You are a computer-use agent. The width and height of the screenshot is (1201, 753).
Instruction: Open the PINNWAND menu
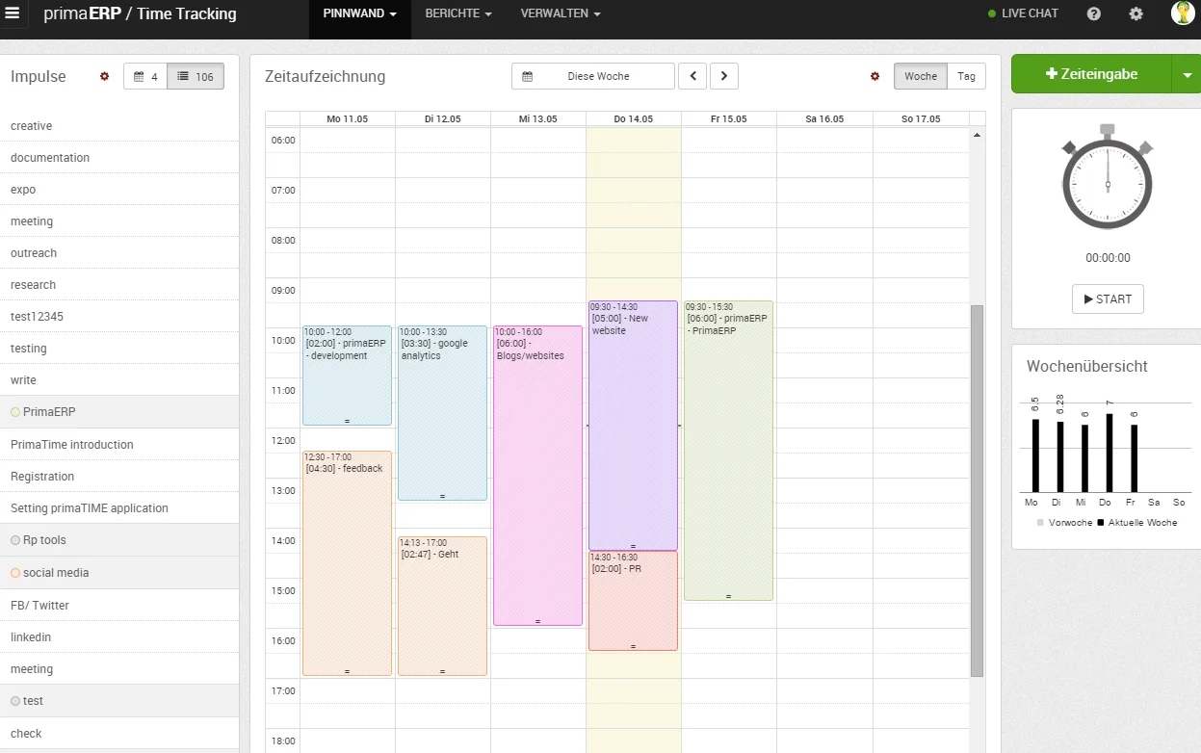coord(360,13)
